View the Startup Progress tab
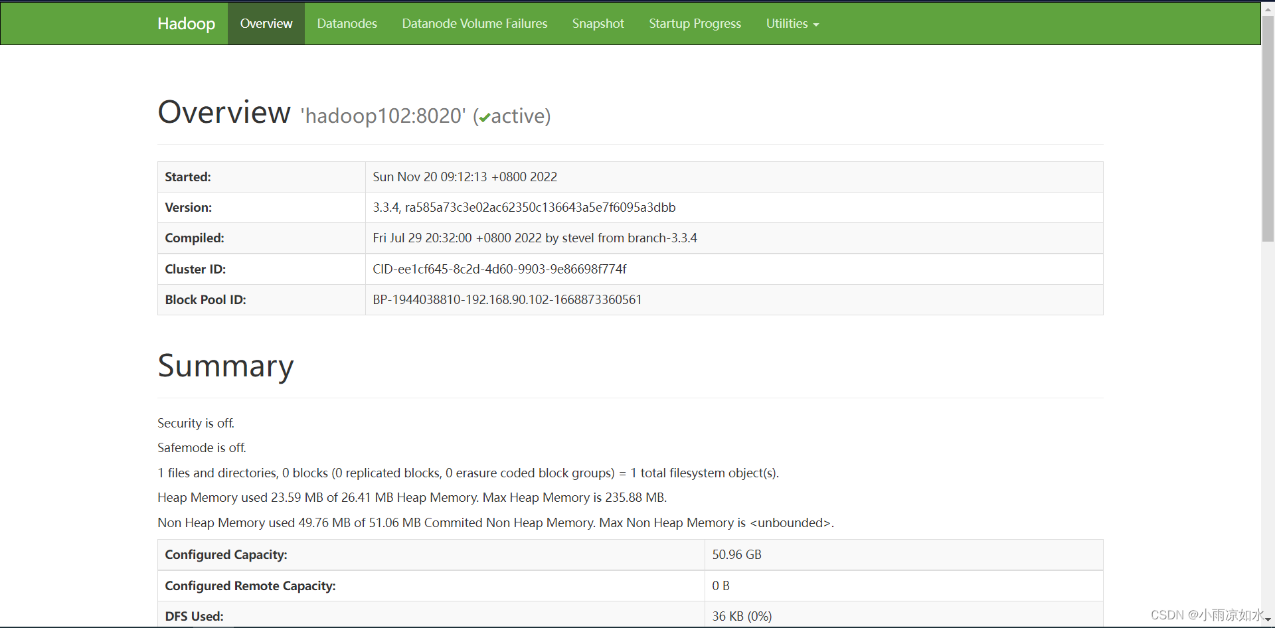 click(695, 24)
